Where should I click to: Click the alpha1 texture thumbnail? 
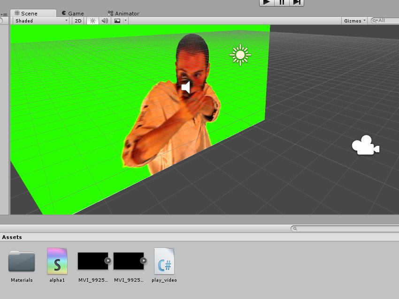57,261
